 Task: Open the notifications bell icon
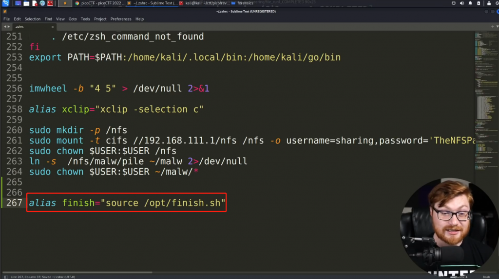coord(470,3)
